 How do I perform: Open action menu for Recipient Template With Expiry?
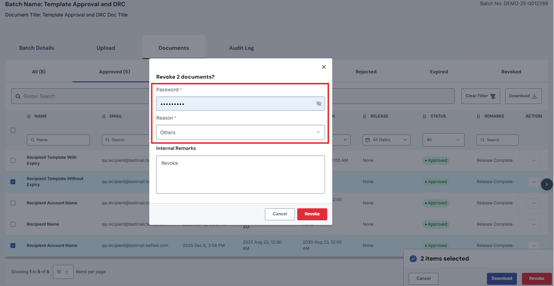(x=534, y=160)
